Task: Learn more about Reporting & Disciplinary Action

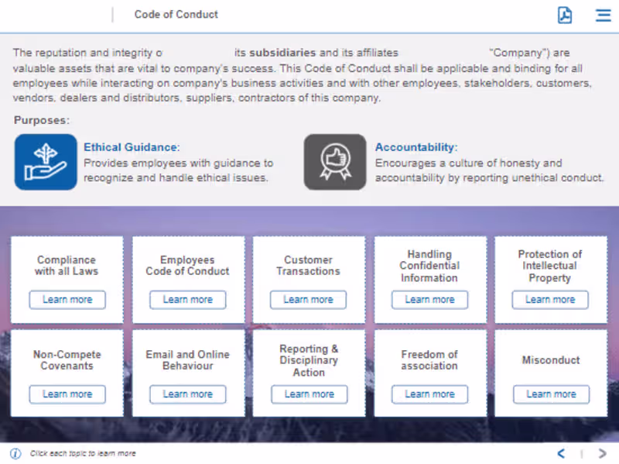Action: (x=309, y=394)
